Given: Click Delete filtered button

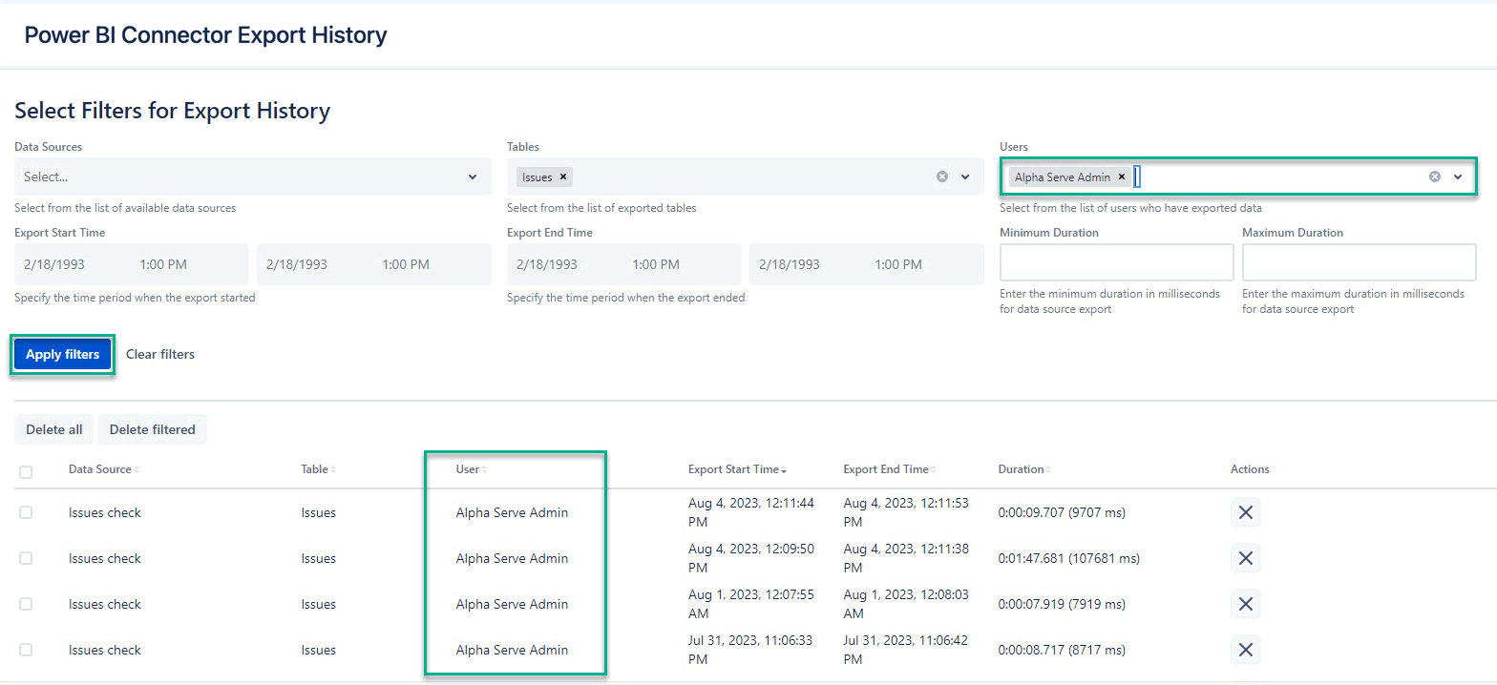Looking at the screenshot, I should [x=153, y=429].
